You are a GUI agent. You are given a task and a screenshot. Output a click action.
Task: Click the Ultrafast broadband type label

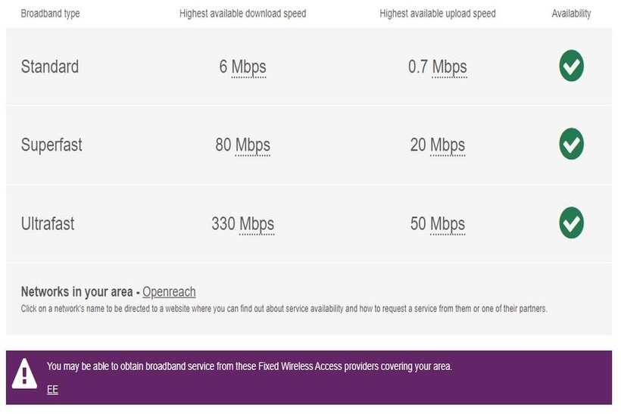click(x=48, y=224)
